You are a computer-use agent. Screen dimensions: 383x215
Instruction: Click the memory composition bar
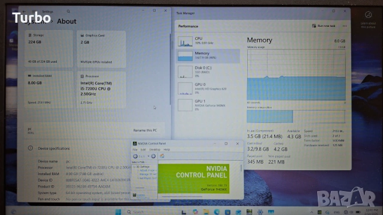pyautogui.click(x=296, y=116)
